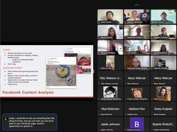Click Jaelle Johnson's muted microphone icon
Viewport: 177px width, 132px height.
(x=99, y=130)
